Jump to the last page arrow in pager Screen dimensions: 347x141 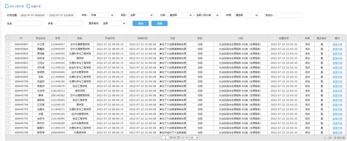[x=187, y=138]
